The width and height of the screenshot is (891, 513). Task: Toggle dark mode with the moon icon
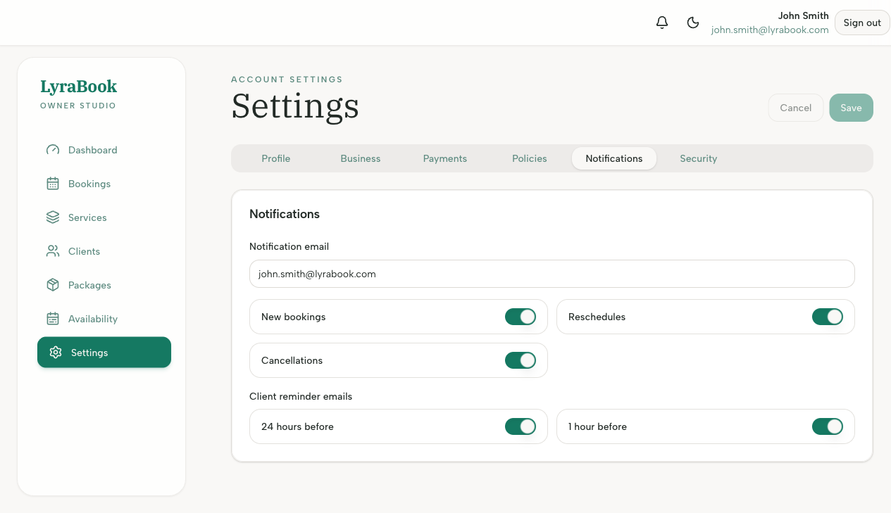pos(693,23)
